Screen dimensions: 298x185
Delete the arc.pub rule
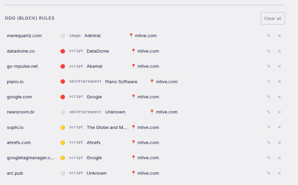279,173
